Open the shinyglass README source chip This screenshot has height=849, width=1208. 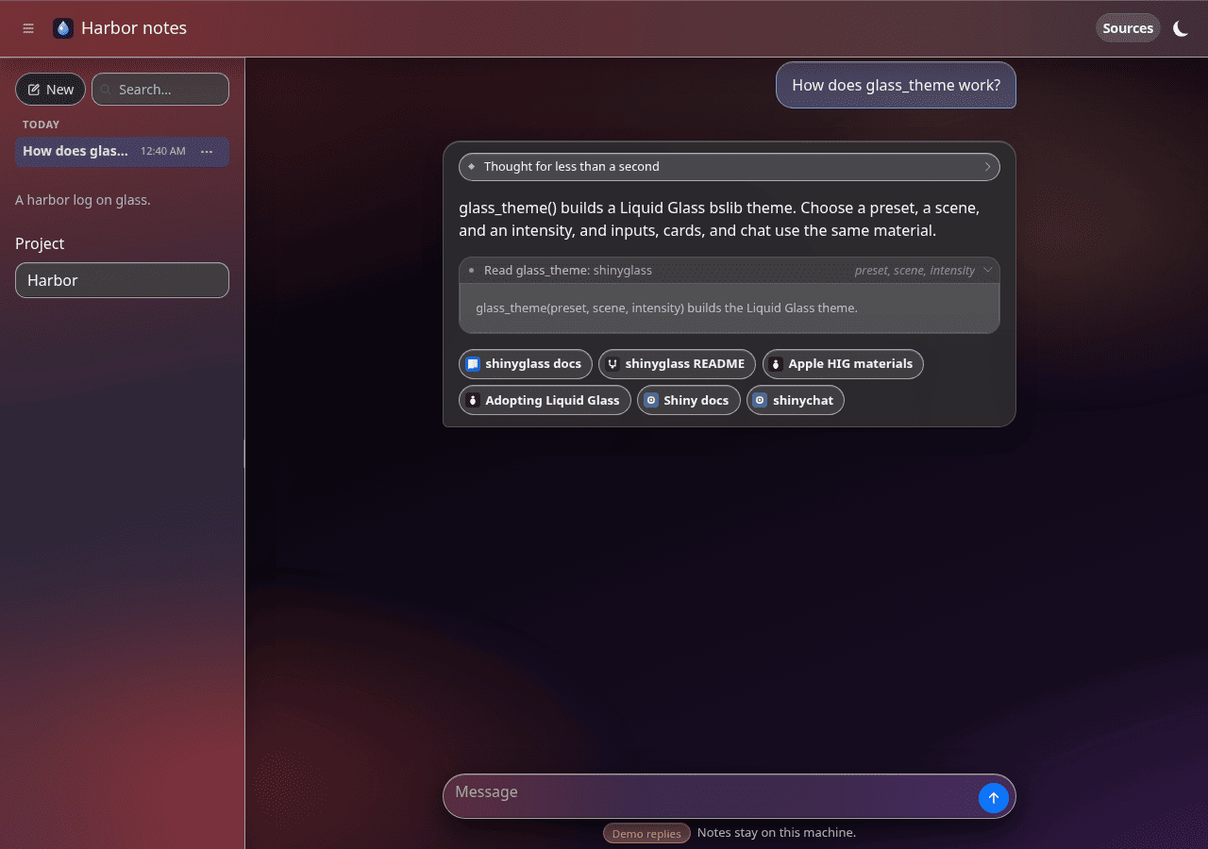tap(677, 364)
